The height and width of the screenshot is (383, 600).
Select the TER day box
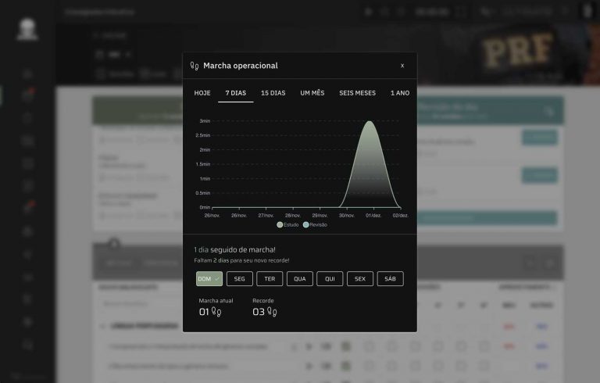click(x=269, y=278)
